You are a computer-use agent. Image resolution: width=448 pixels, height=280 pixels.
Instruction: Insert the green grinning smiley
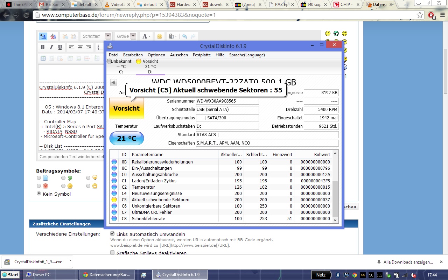(x=336, y=34)
